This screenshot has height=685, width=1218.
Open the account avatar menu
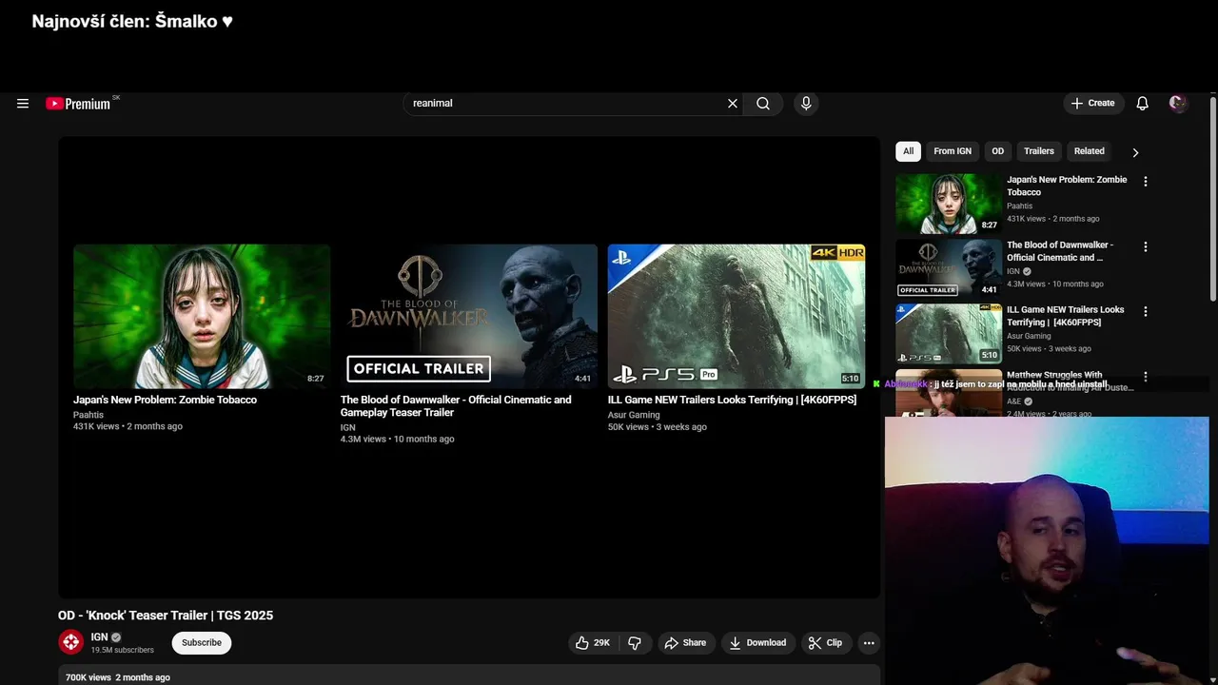click(x=1178, y=104)
